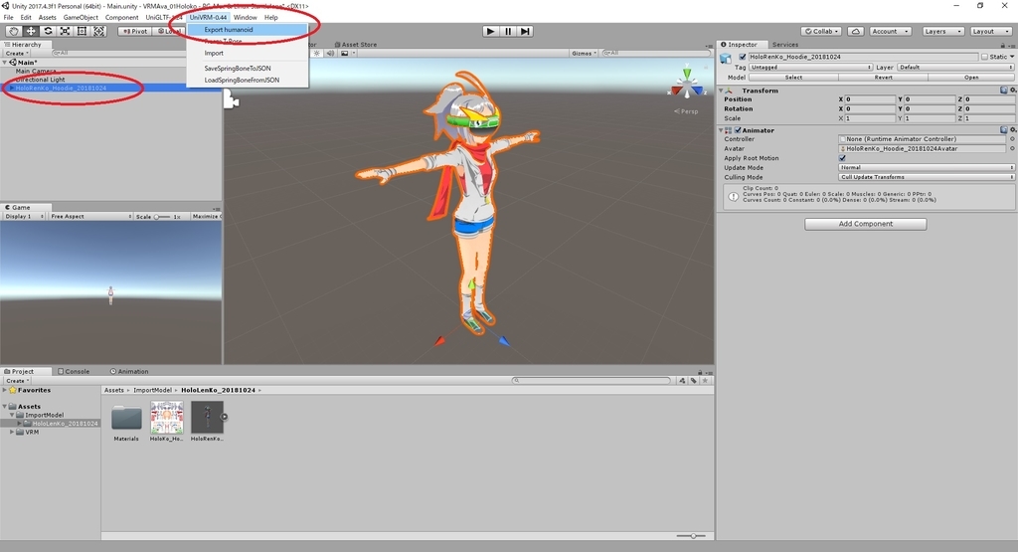This screenshot has height=552, width=1018.
Task: Switch to the Services tab
Action: [785, 45]
